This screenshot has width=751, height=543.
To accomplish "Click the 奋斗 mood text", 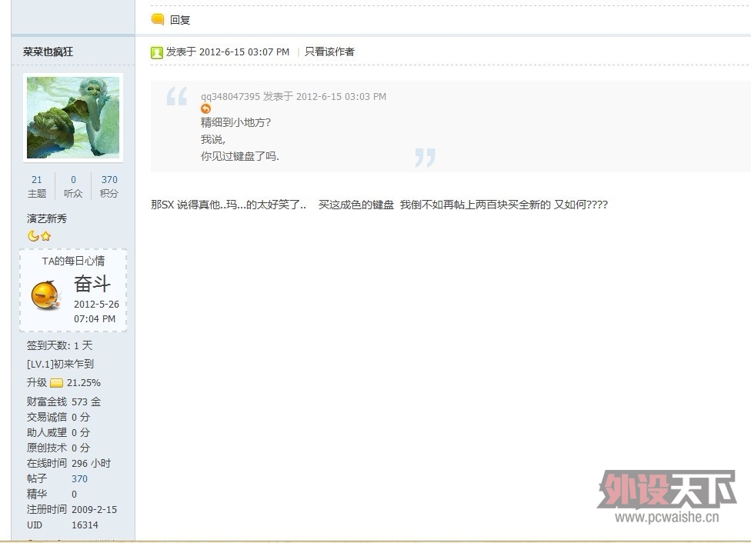I will 92,284.
